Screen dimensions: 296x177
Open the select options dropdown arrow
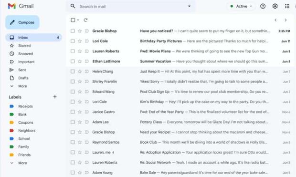(78, 20)
